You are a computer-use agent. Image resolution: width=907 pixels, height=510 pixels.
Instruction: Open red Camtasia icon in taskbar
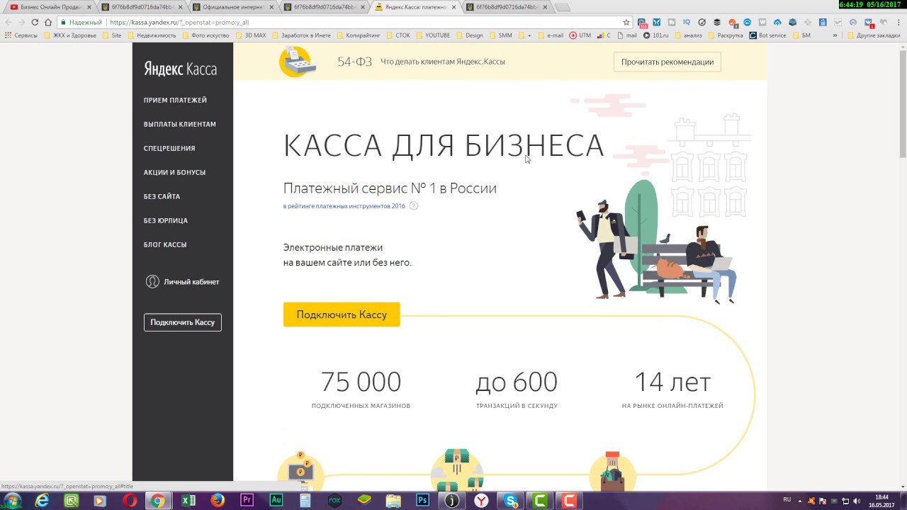(x=568, y=501)
